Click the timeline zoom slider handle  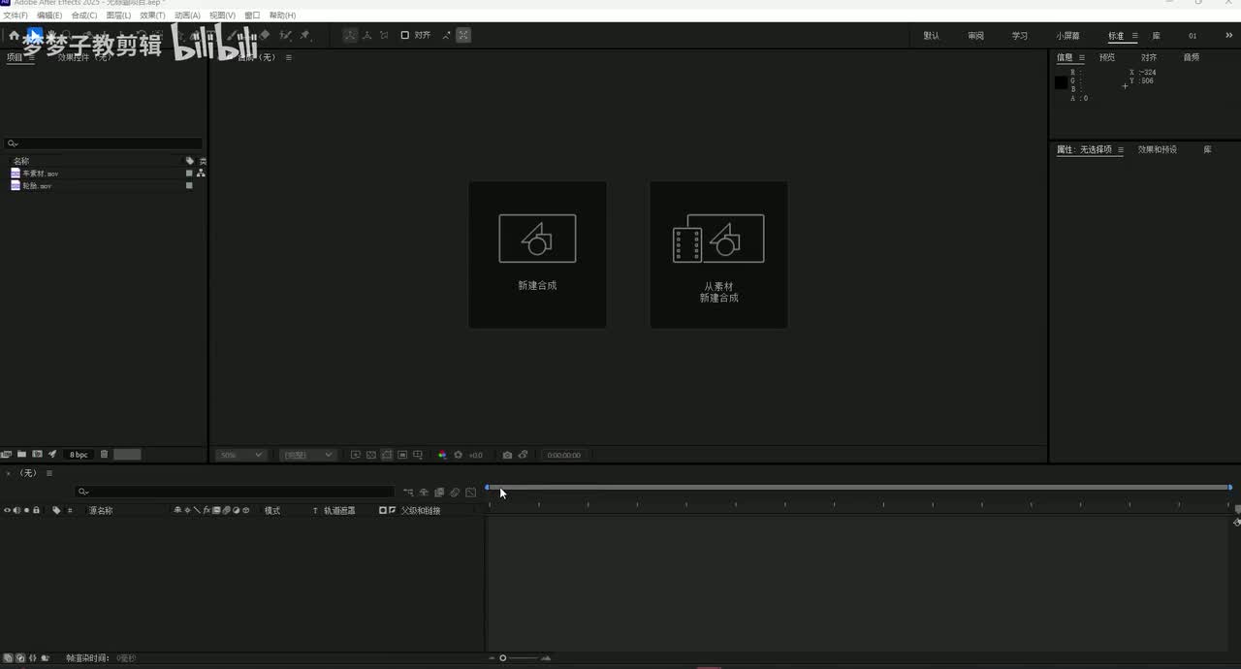[x=502, y=658]
